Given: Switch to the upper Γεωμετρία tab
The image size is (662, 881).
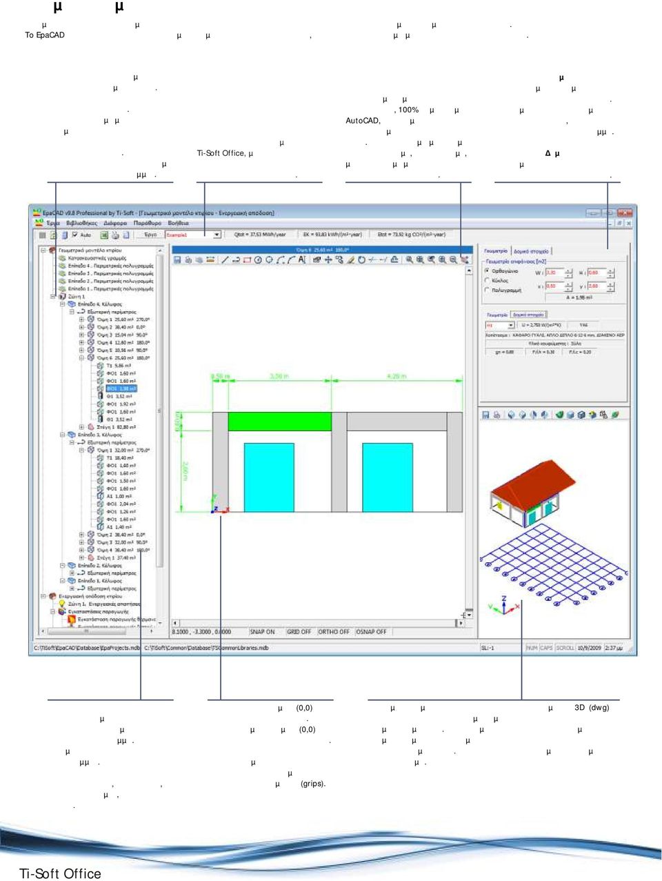Looking at the screenshot, I should (495, 251).
